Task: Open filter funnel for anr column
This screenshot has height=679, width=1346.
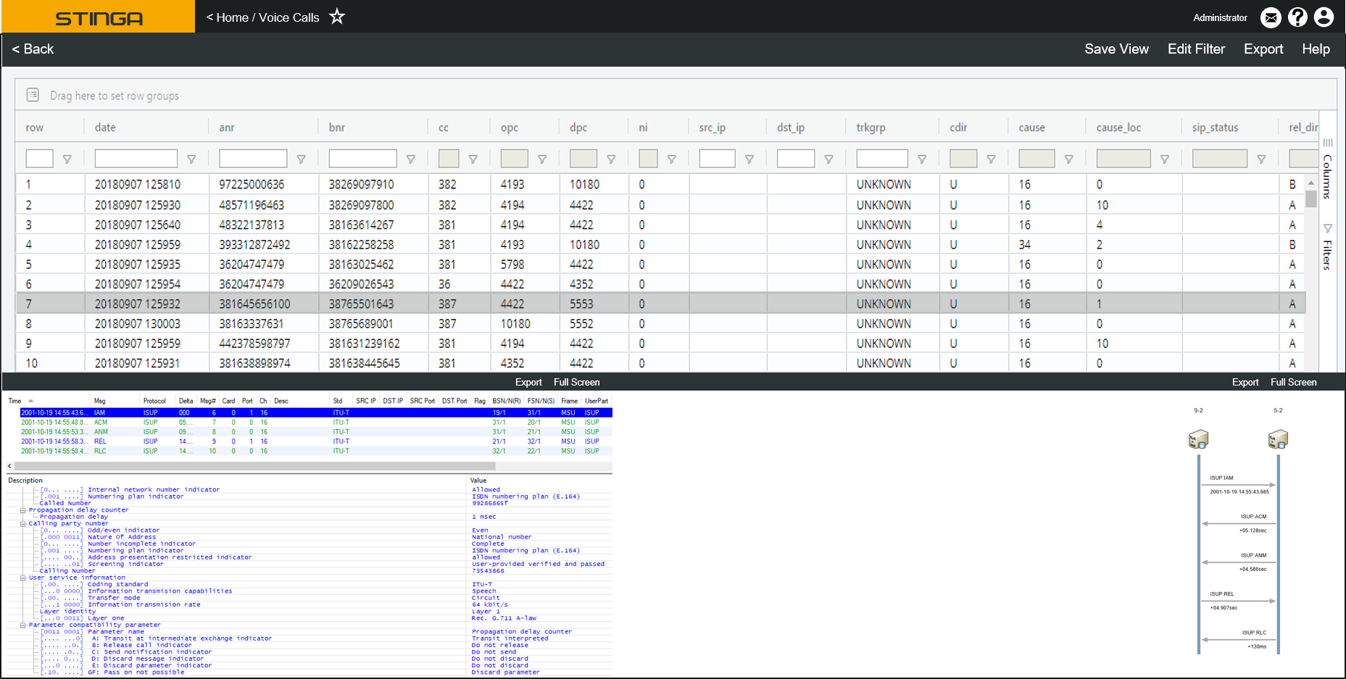Action: pos(301,159)
